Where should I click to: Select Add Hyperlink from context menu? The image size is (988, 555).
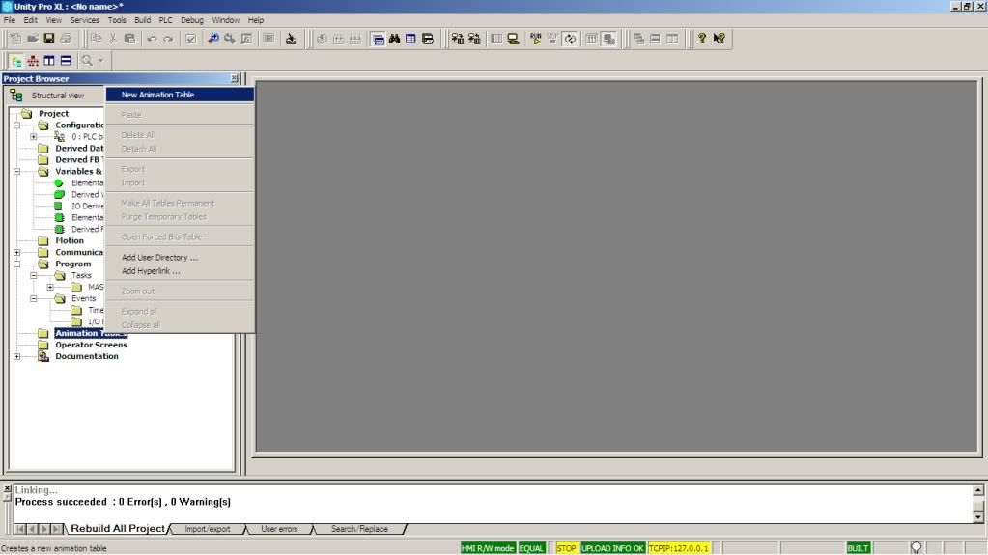(x=180, y=271)
